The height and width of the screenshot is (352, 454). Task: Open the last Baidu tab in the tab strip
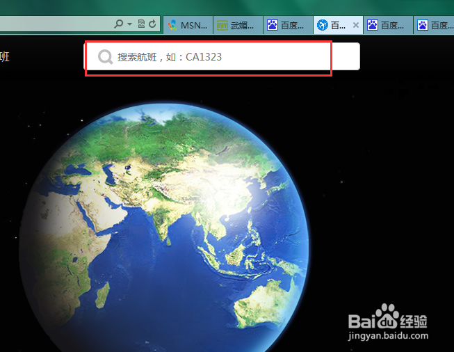pos(434,26)
